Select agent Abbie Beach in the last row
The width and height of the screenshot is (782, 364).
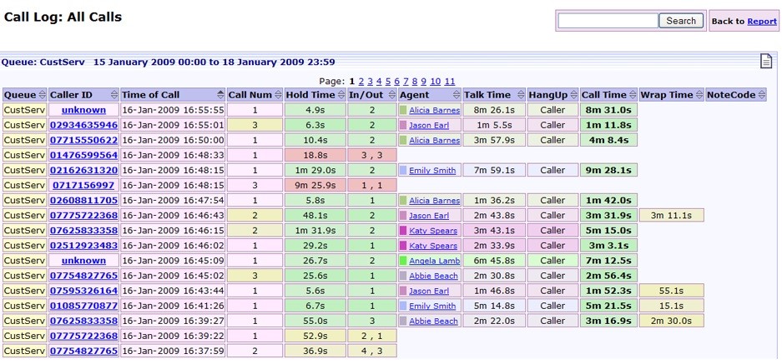coord(433,322)
